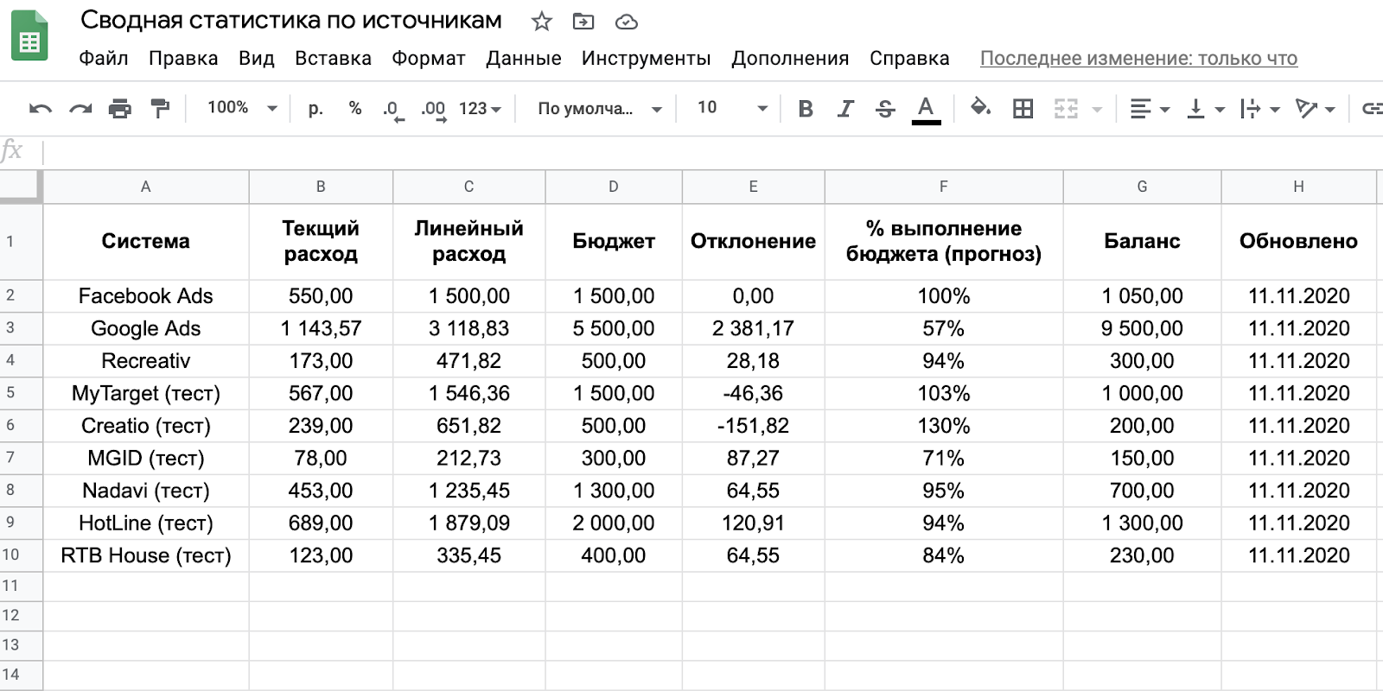Screen dimensions: 1383x691
Task: Select row 5 header
Action: click(21, 393)
